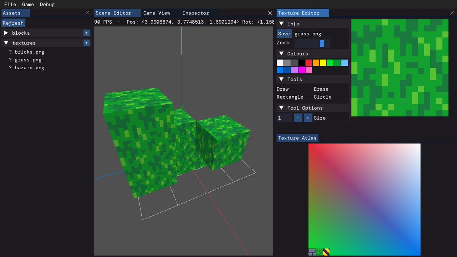Viewport: 457px width, 257px height.
Task: Pick the orange colour swatch
Action: point(316,63)
